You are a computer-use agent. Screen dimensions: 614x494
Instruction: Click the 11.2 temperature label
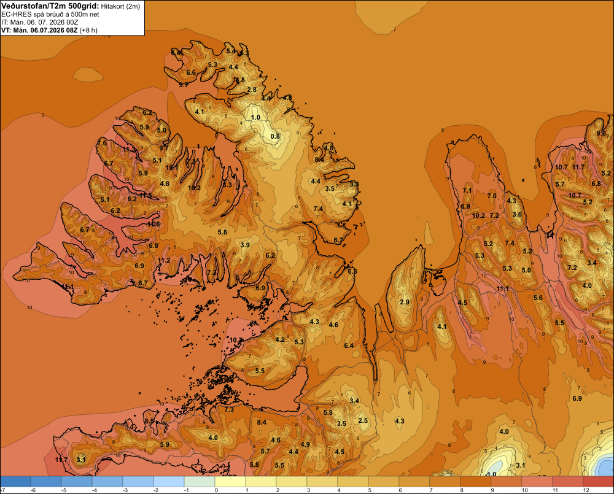click(x=164, y=261)
